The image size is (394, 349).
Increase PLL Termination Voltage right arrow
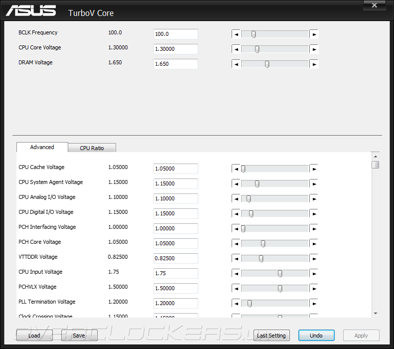314,304
